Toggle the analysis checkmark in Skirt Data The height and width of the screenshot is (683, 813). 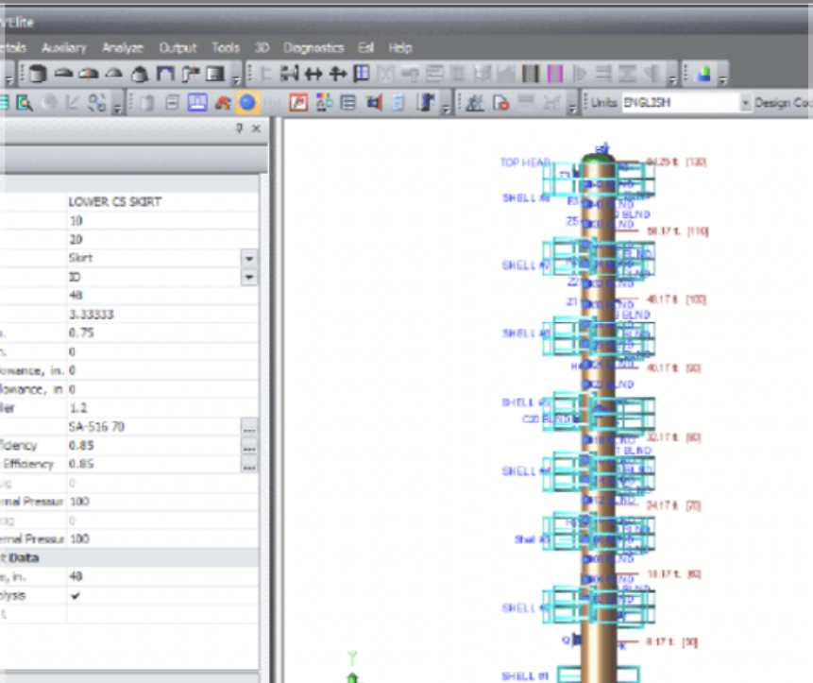click(x=75, y=596)
